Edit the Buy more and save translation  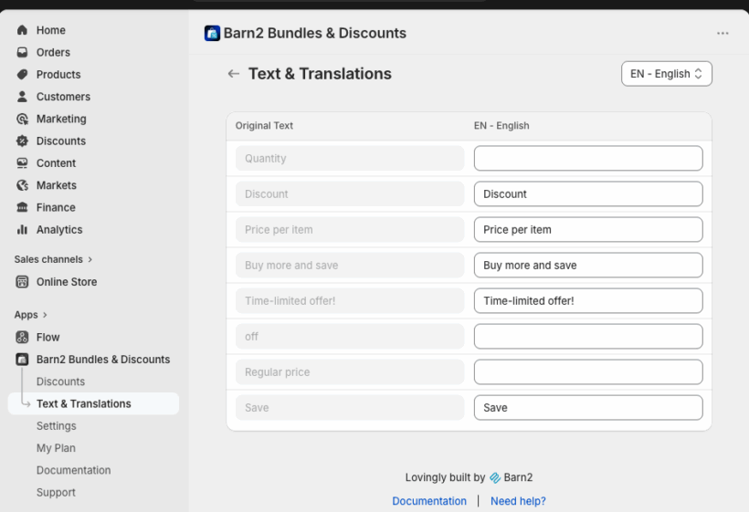[588, 266]
